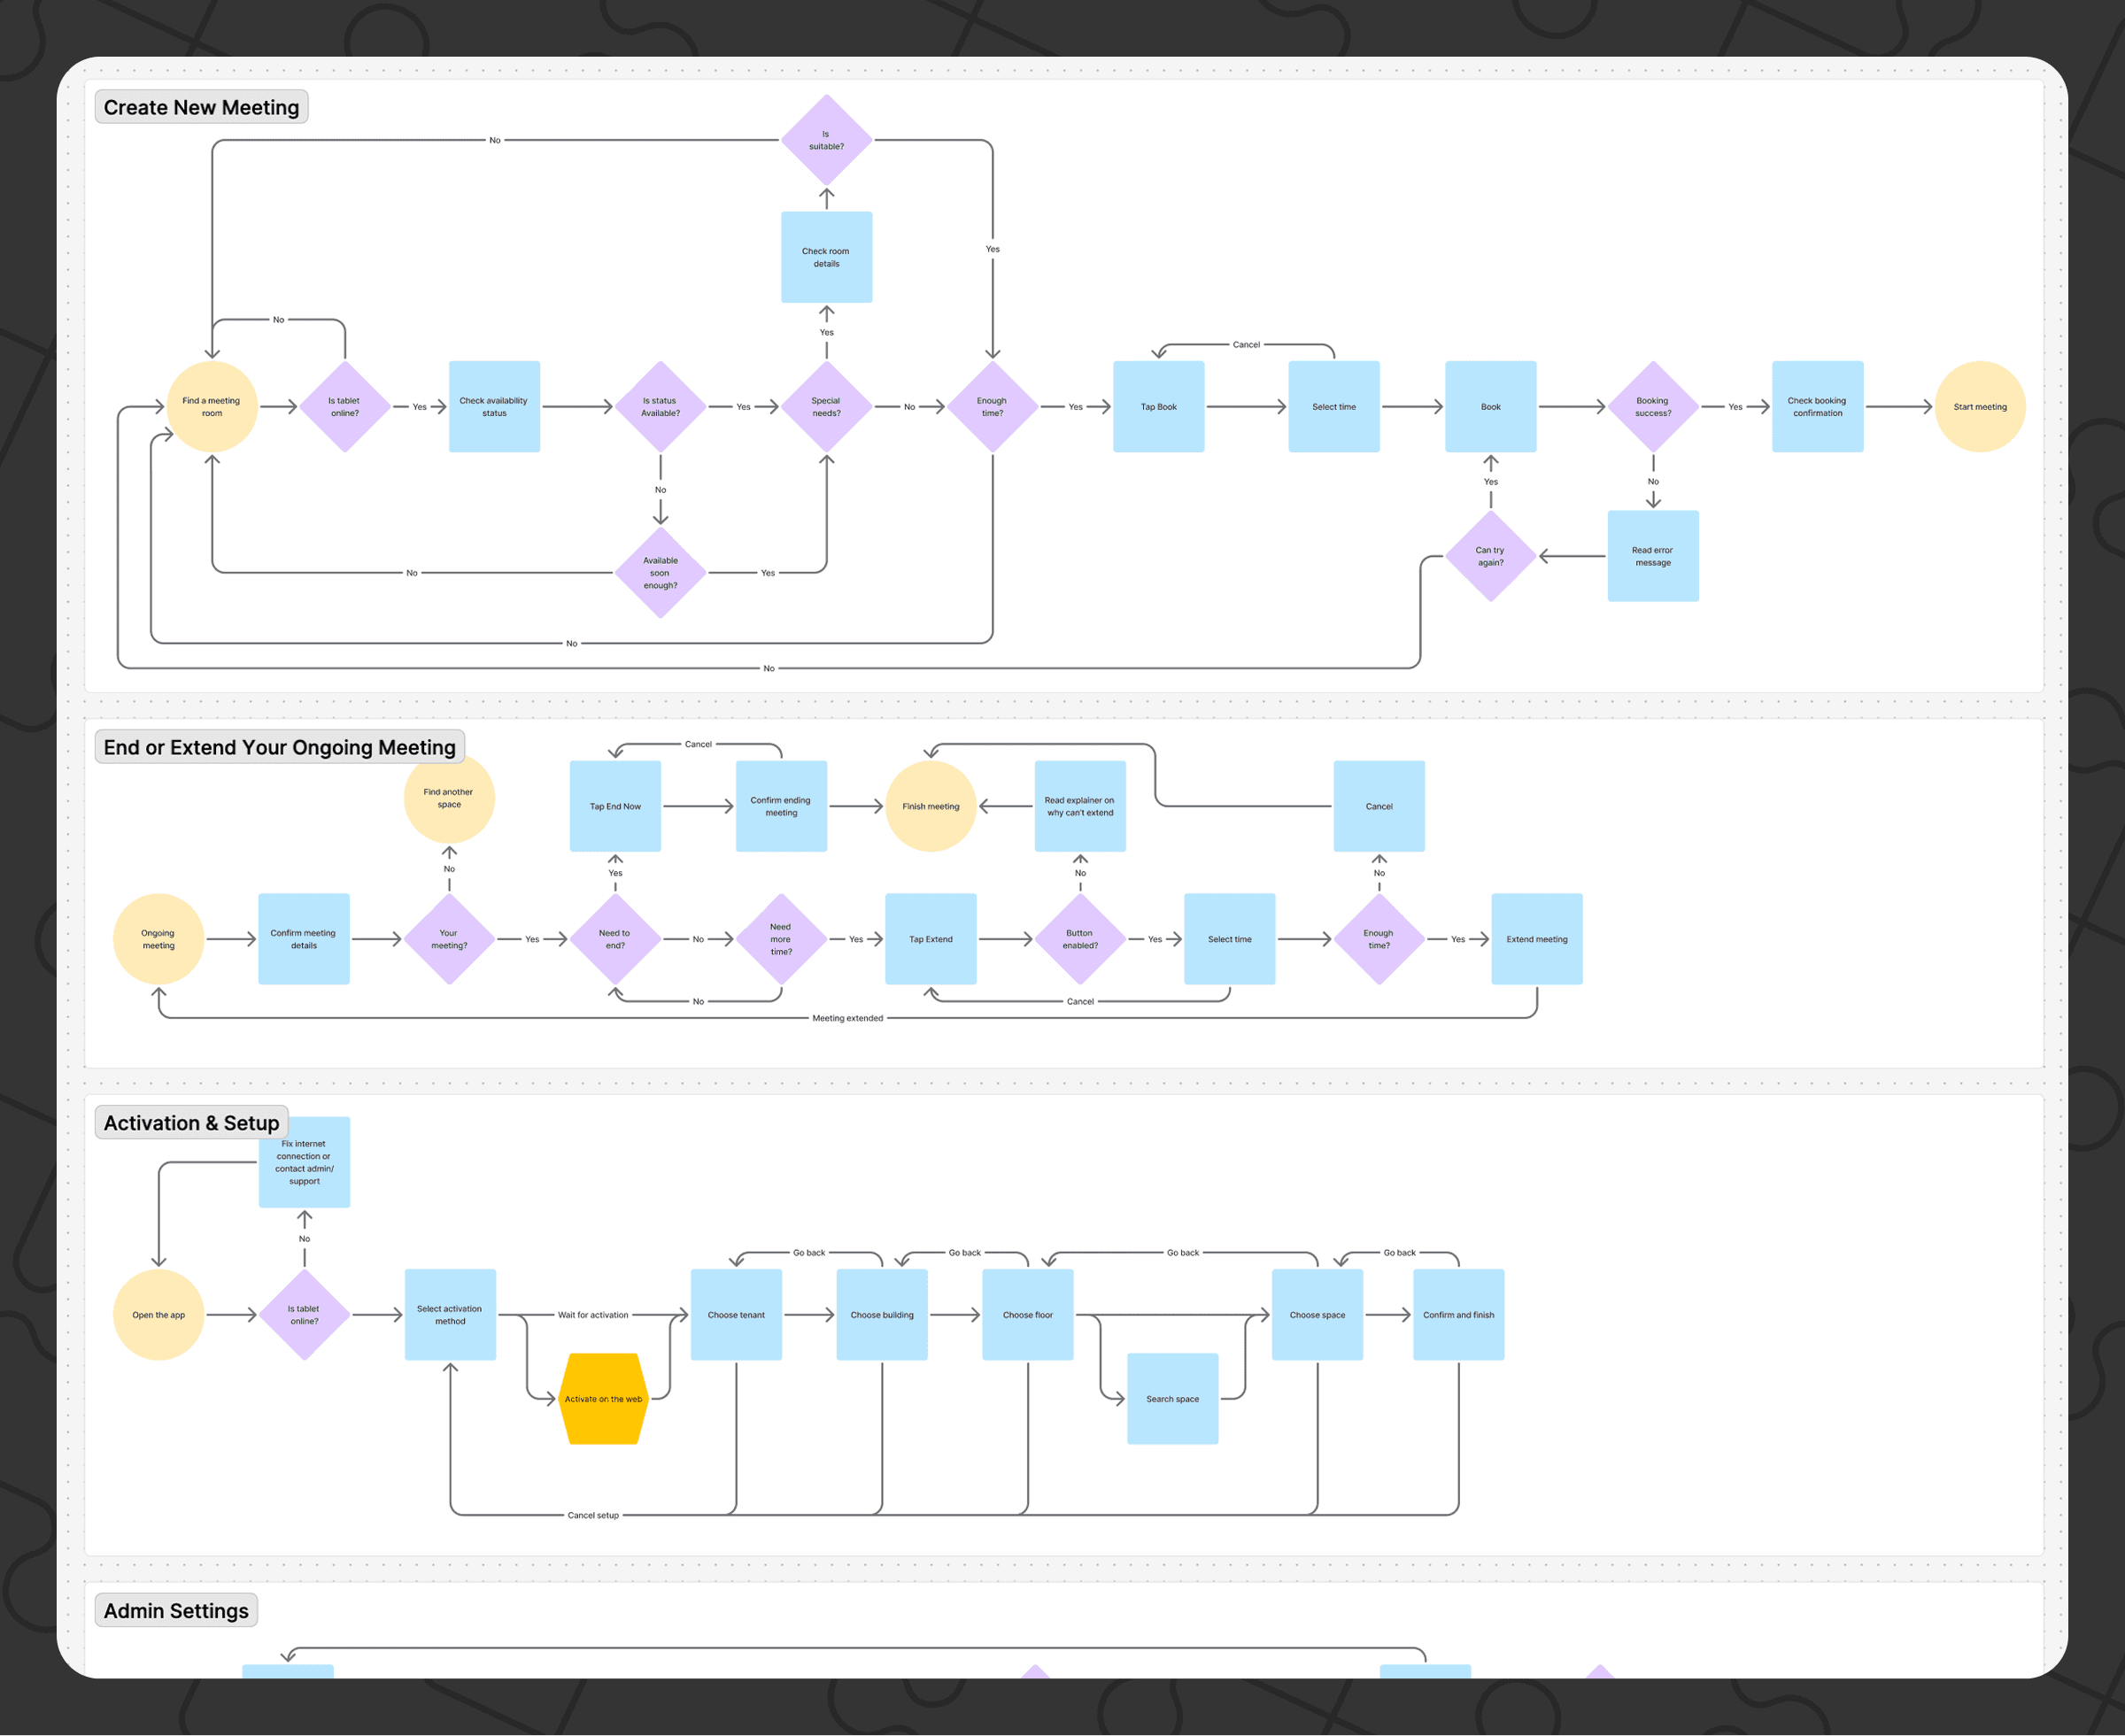Screen dimensions: 2125x1736
Task: Select the 'Wait for activation' connector label
Action: [x=593, y=1315]
